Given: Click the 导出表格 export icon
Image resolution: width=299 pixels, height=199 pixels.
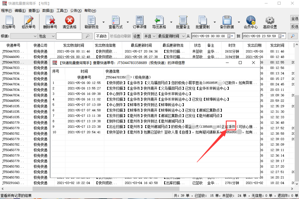Looking at the screenshot, I should click(x=159, y=22).
